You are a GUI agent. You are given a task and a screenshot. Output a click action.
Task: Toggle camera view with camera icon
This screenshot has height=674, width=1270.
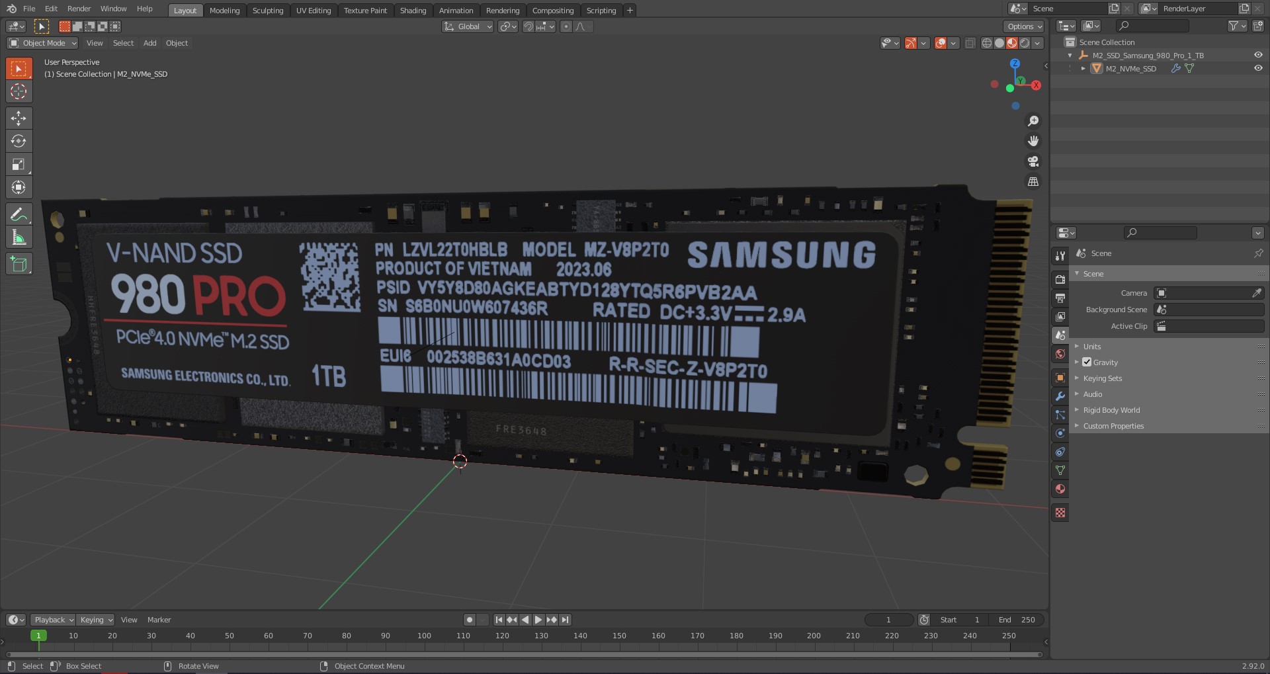(1033, 161)
